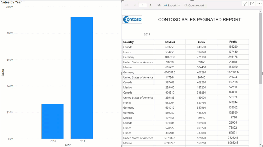Image resolution: width=263 pixels, height=147 pixels.
Task: Click ID Sales value 1017338
Action: 170,57
